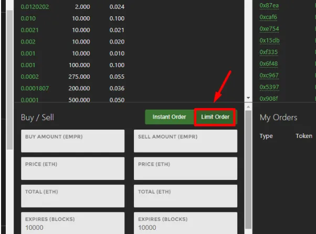Click the left page scrollbar thumb
316x234 pixels.
[9, 80]
